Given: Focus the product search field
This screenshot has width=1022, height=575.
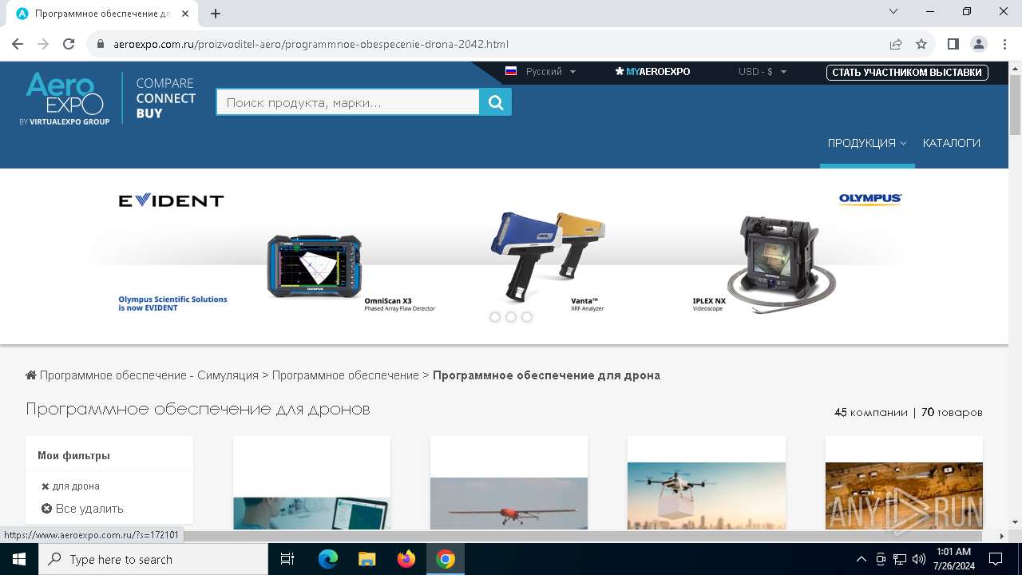Looking at the screenshot, I should [348, 102].
